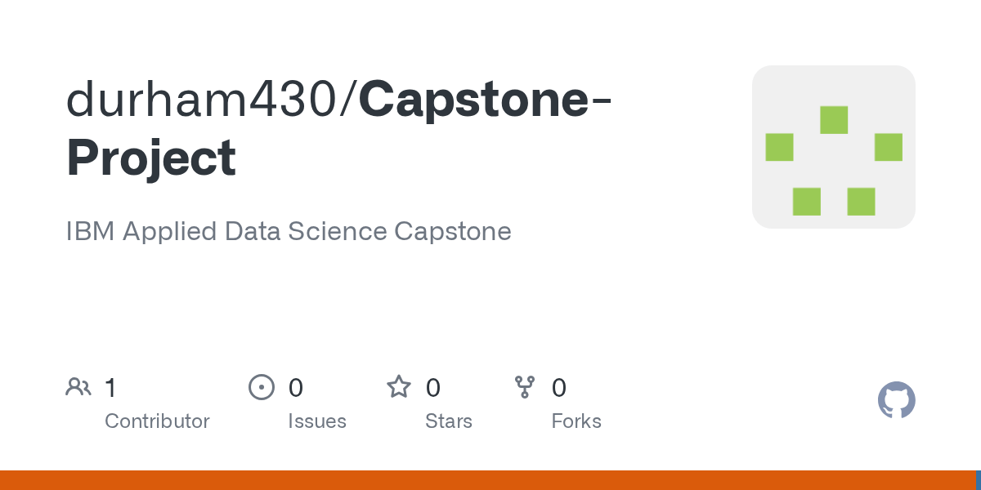Screen dimensions: 981x490
Task: Click the zero count beside the star icon
Action: (x=433, y=387)
